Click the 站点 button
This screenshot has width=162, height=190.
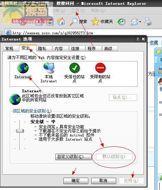(123, 97)
